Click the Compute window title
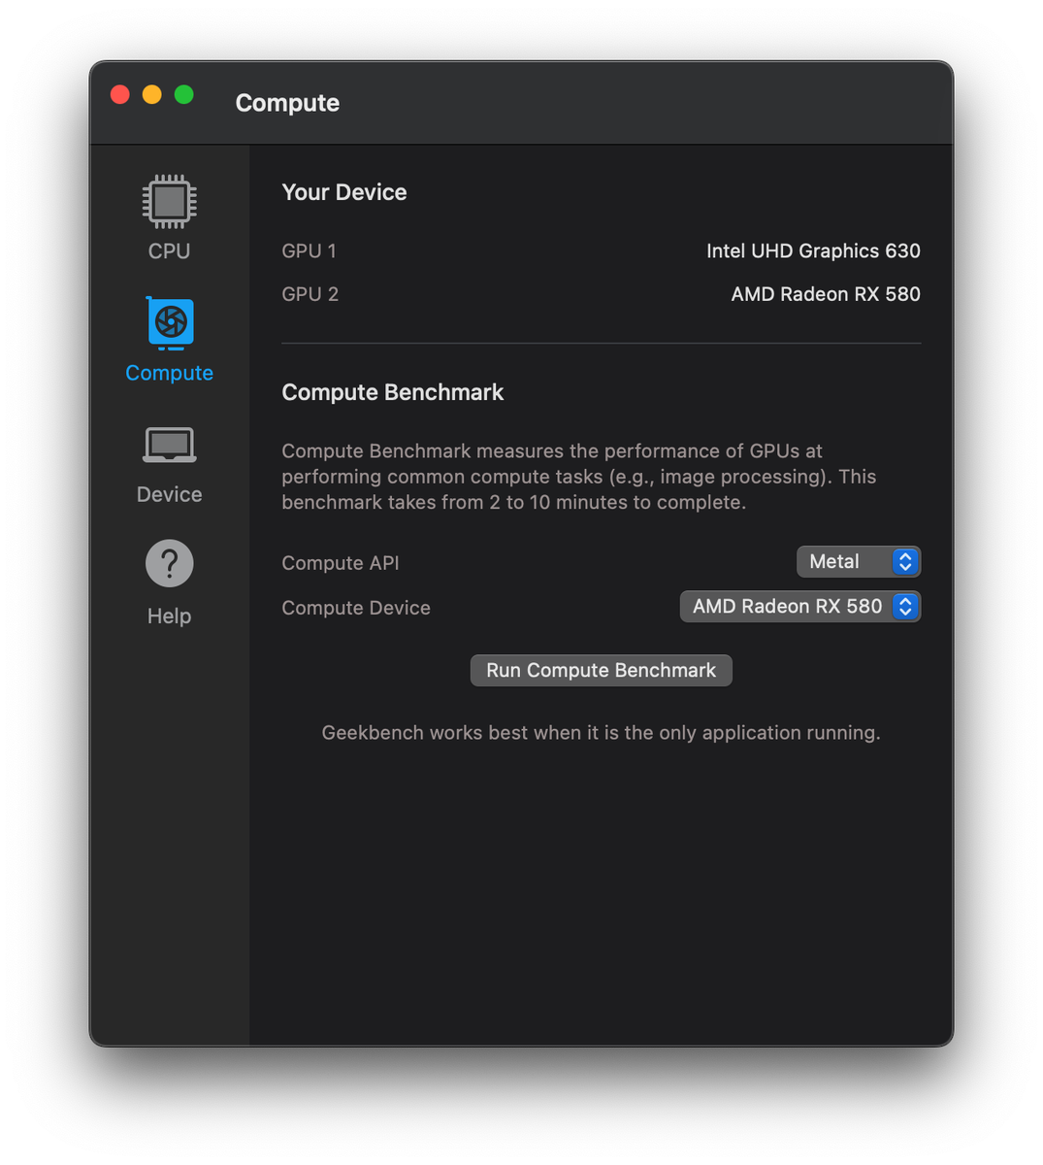This screenshot has height=1165, width=1043. [287, 103]
